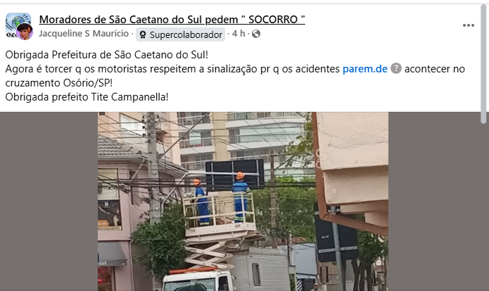Click the badge icon inside Supercolaborador
489x291 pixels.
143,34
